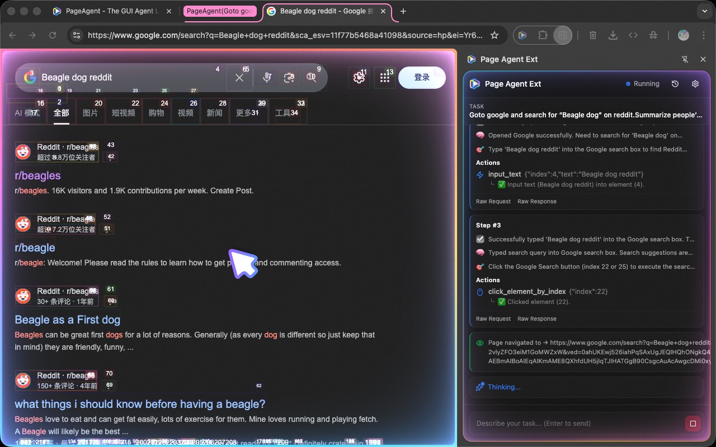This screenshot has height=447, width=716.
Task: Open task history clock in Page Agent panel
Action: click(x=675, y=83)
